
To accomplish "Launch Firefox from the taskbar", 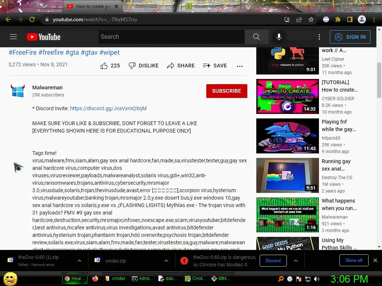I will [x=95, y=279].
